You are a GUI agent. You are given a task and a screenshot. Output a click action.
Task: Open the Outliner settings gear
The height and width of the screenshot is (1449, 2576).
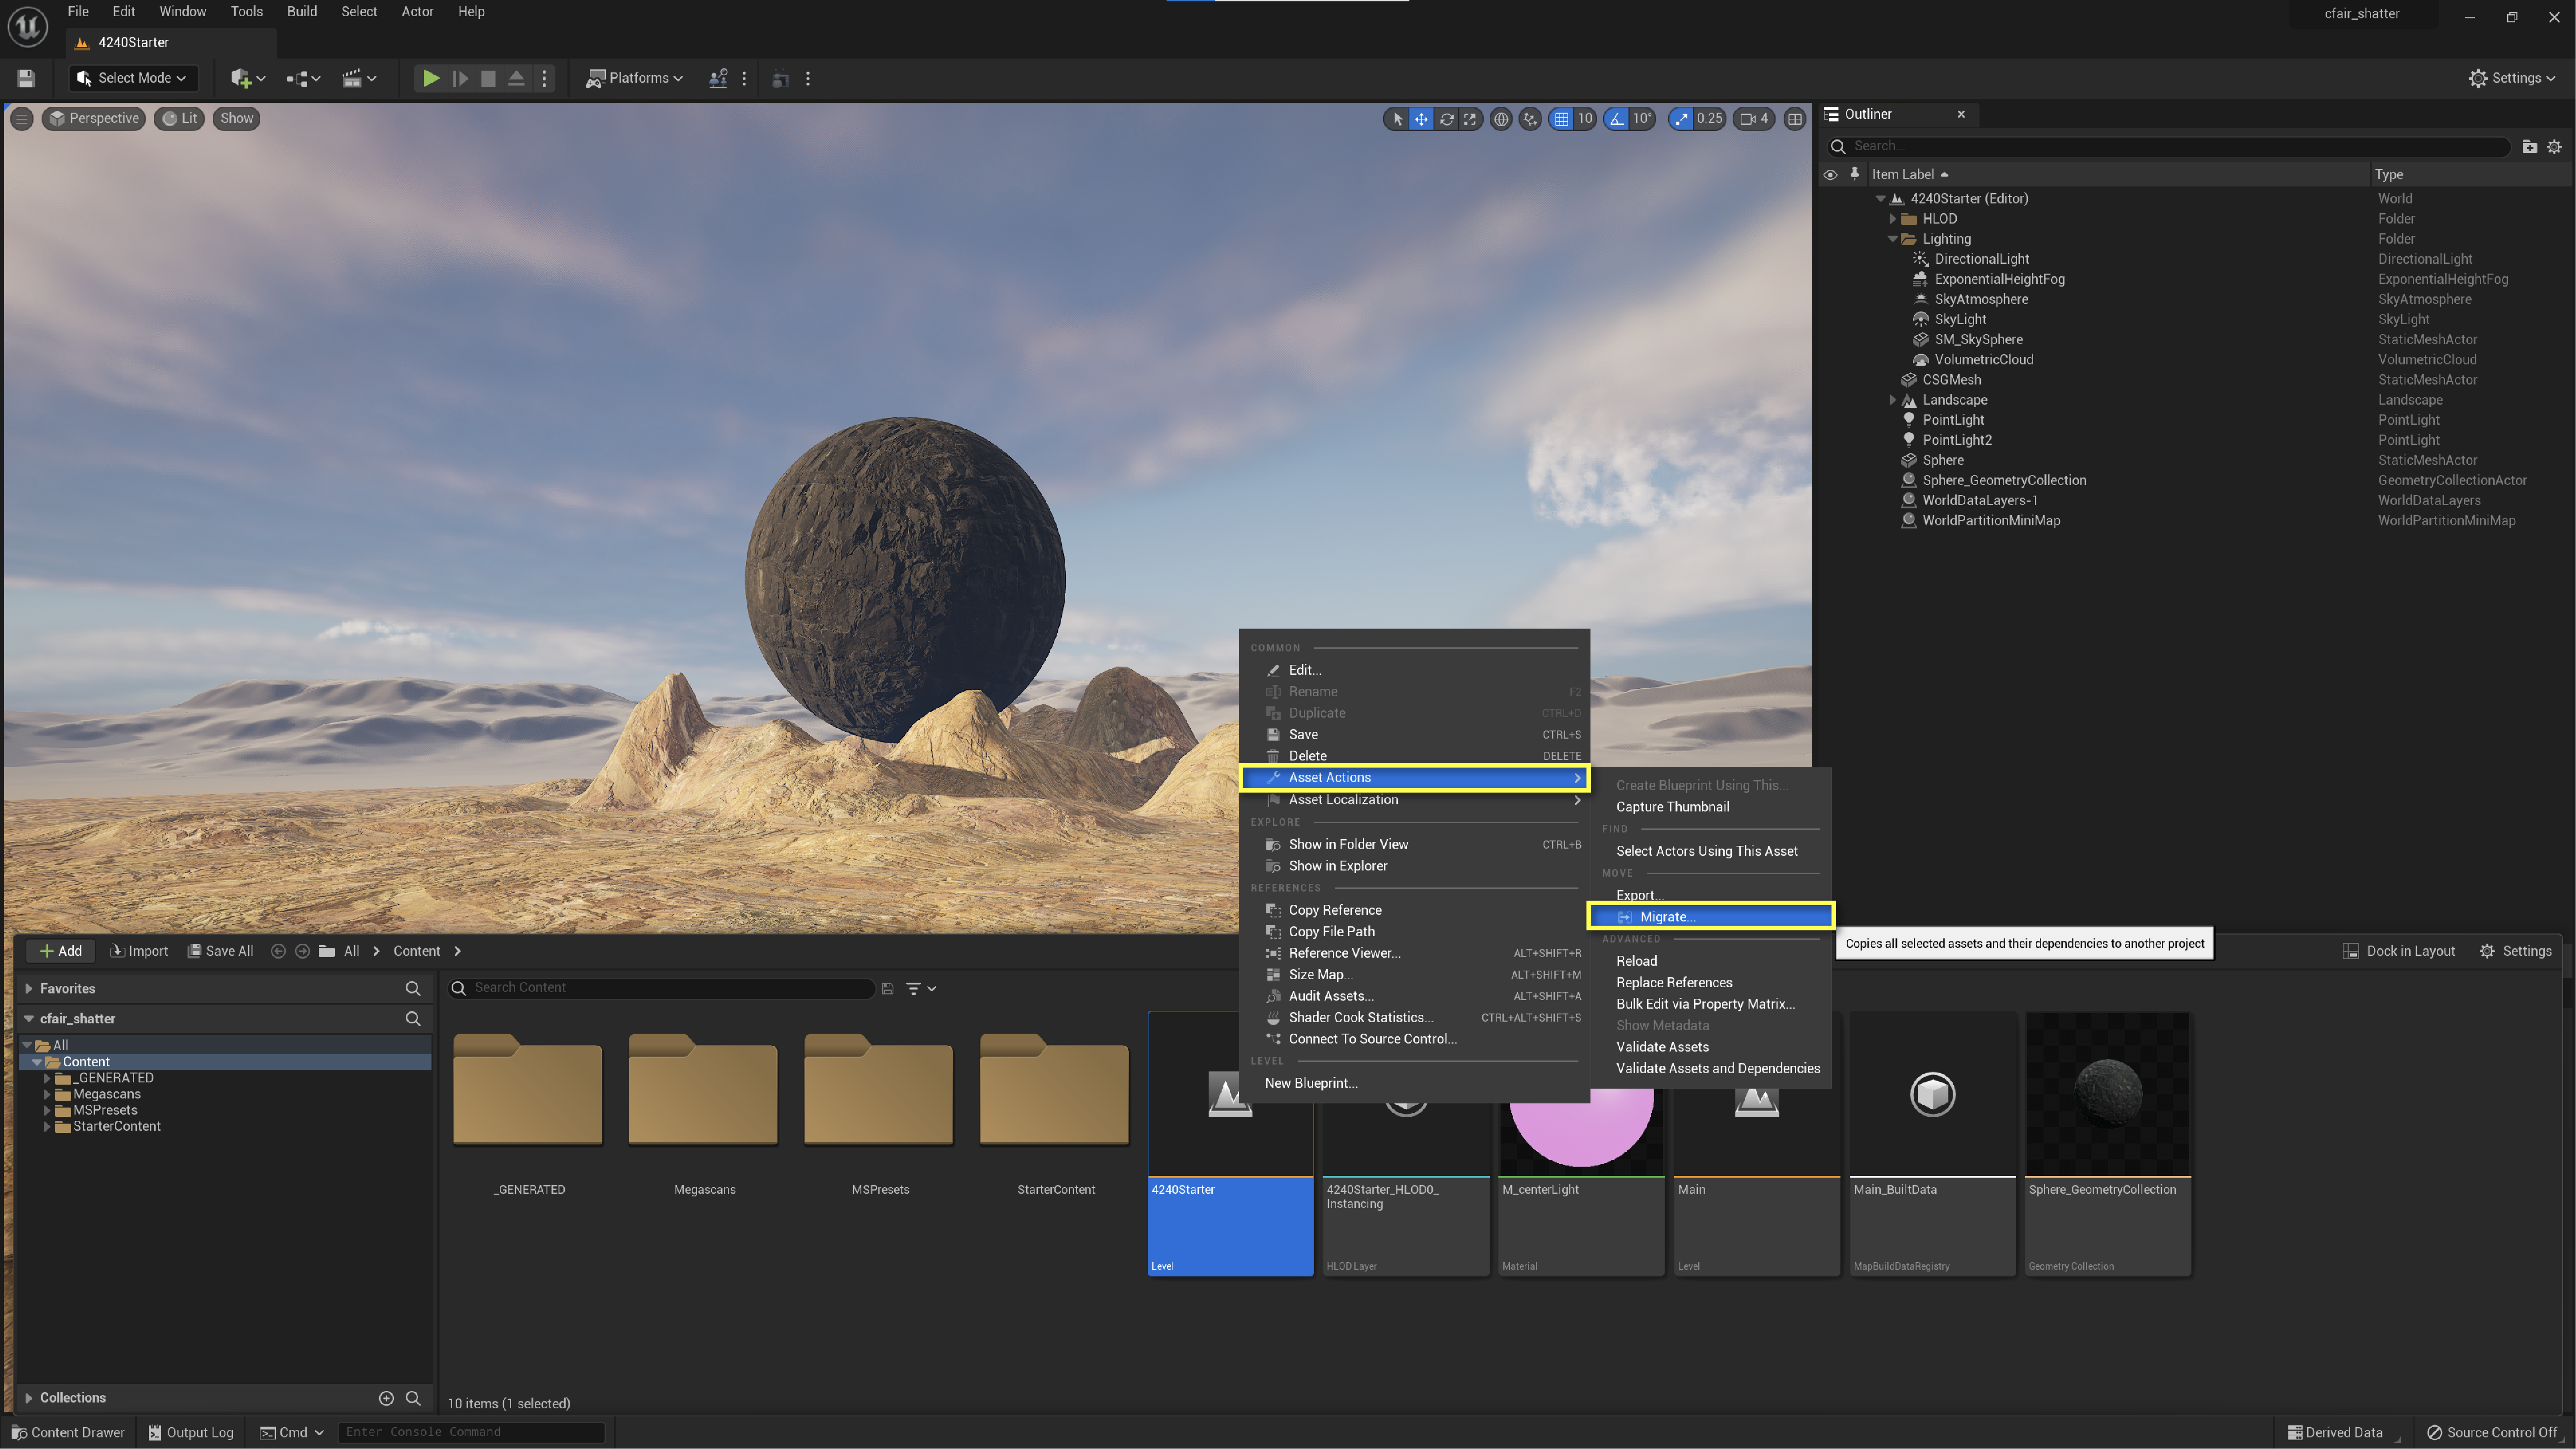(2555, 147)
